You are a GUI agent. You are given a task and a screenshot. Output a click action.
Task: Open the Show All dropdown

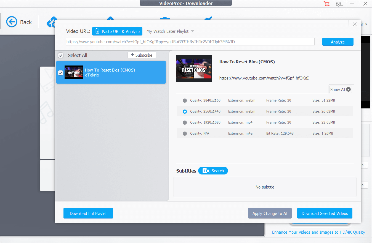click(340, 89)
